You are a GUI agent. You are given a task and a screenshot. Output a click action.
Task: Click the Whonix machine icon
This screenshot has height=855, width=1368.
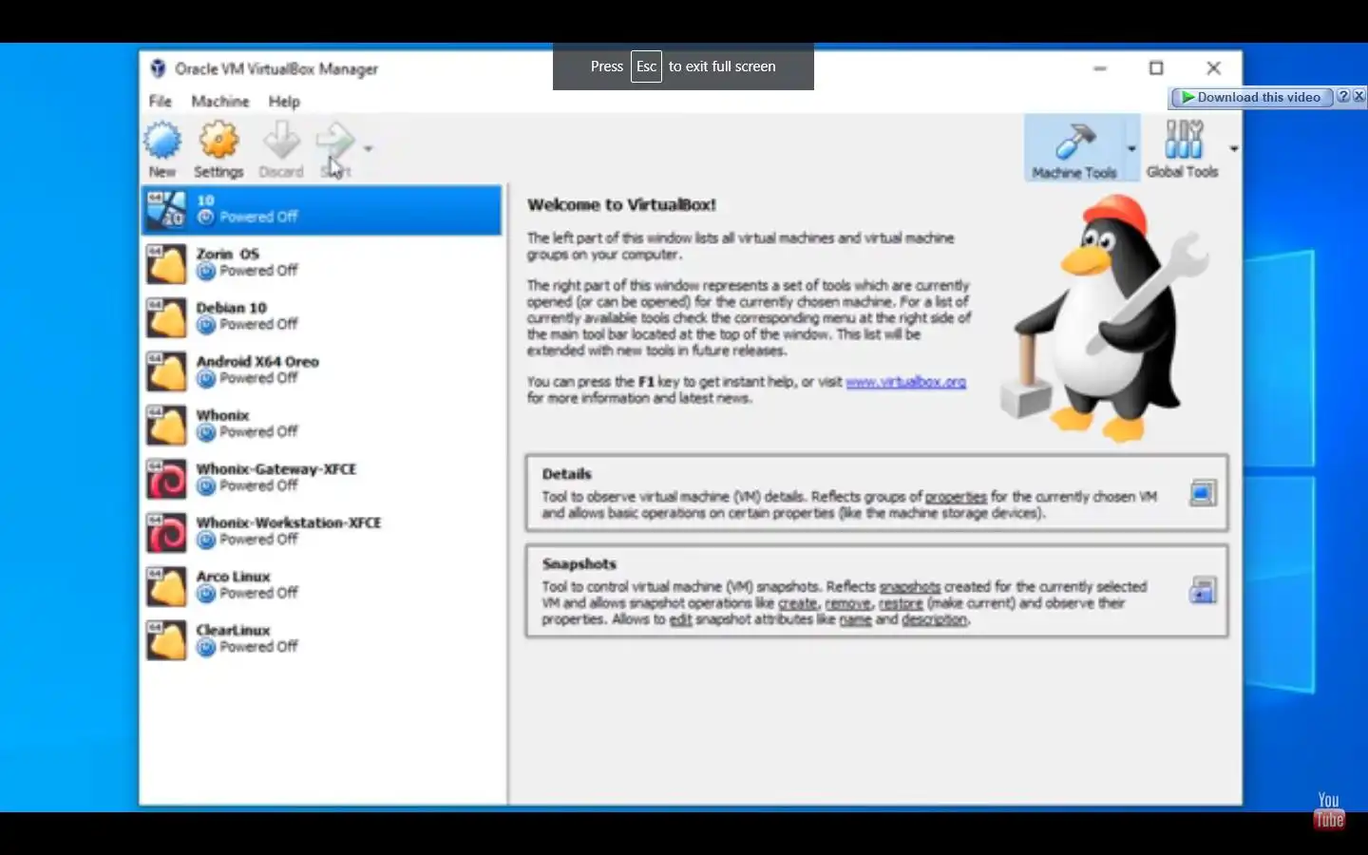click(166, 425)
